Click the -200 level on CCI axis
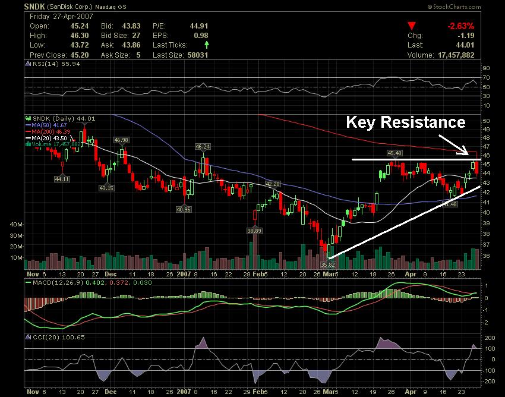Screen dimensions: 505x397 pyautogui.click(x=488, y=381)
